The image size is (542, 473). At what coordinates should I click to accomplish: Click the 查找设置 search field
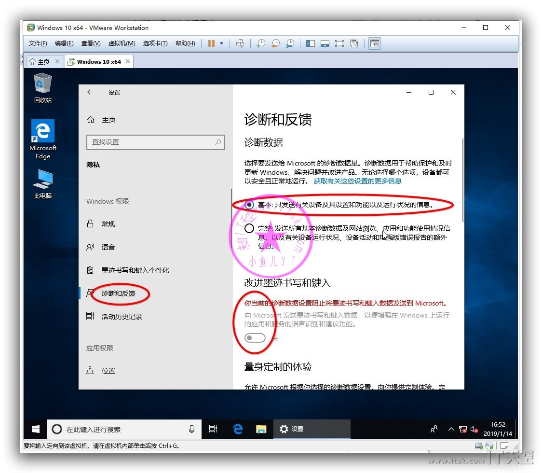(x=156, y=142)
